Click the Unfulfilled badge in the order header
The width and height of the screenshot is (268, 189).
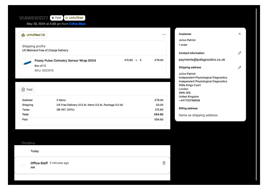(74, 18)
